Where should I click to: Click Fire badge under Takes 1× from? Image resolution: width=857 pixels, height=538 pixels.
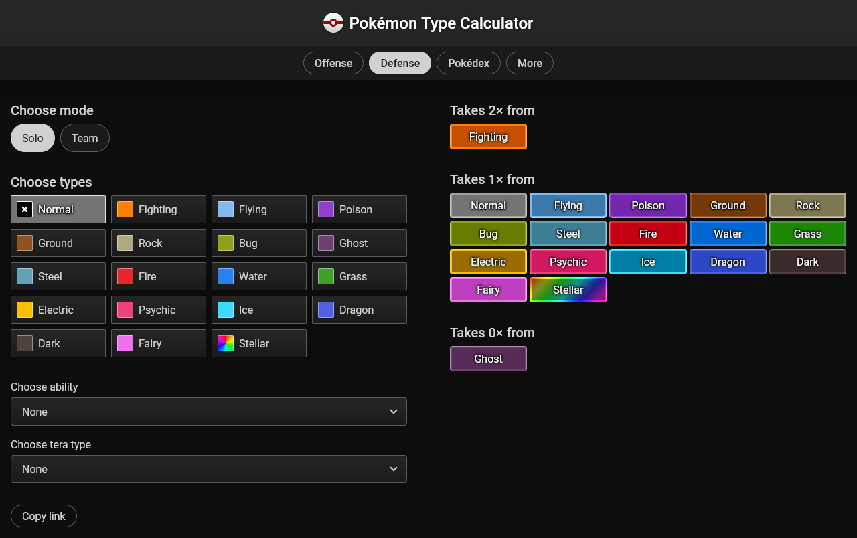pyautogui.click(x=647, y=234)
